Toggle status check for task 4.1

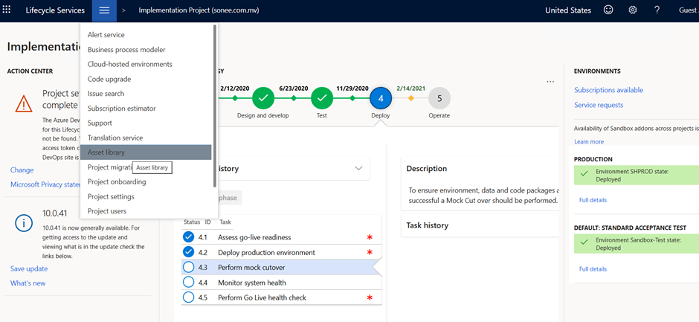pos(189,236)
